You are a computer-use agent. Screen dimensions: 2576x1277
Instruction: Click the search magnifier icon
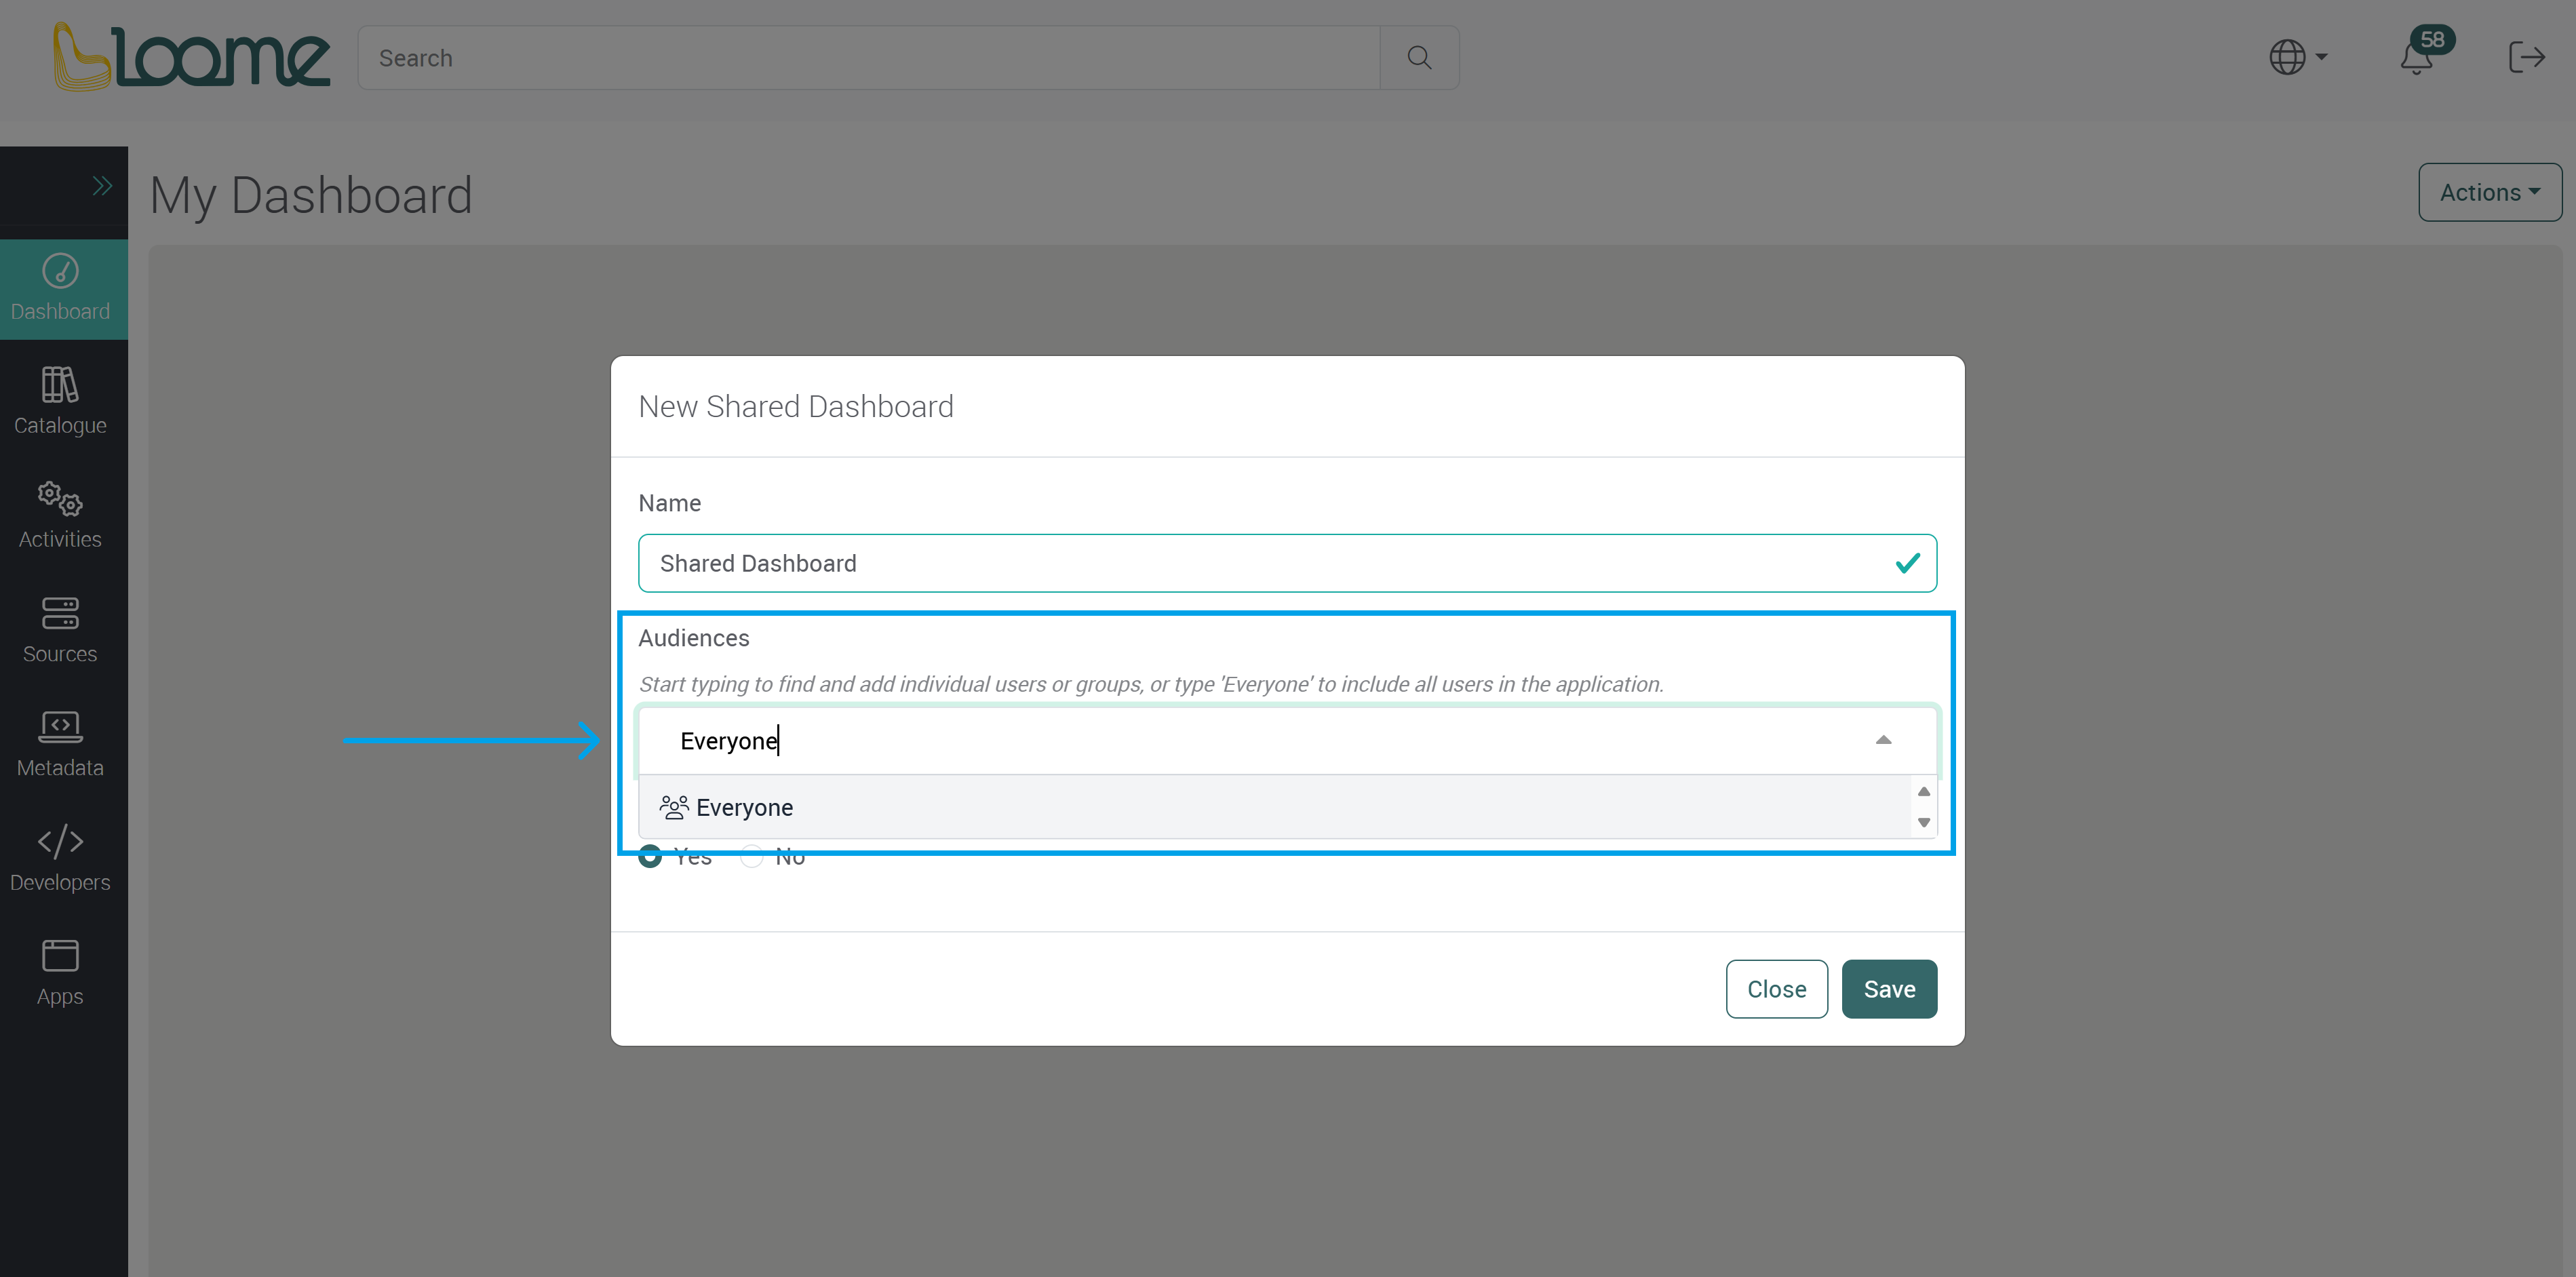pyautogui.click(x=1419, y=57)
